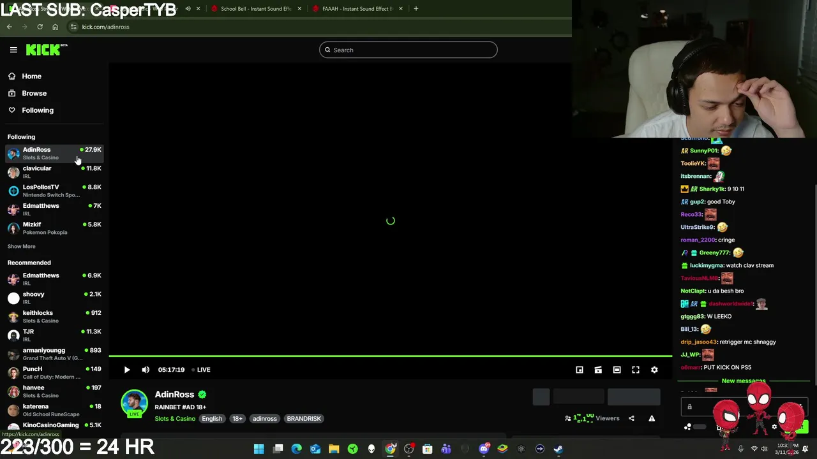Select the English language tag
The width and height of the screenshot is (817, 459).
tap(212, 419)
